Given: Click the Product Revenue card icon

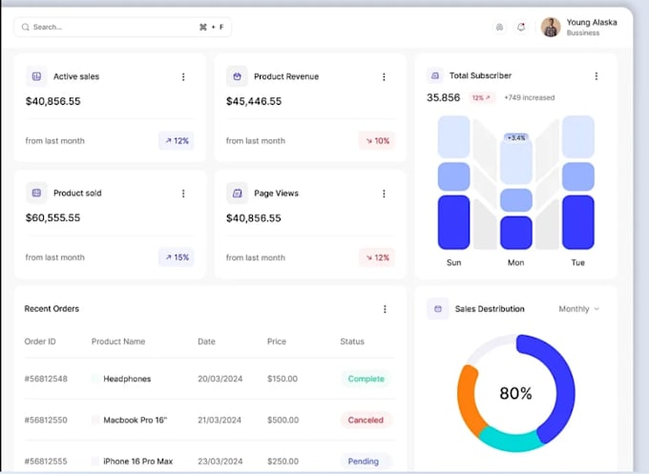Looking at the screenshot, I should pyautogui.click(x=237, y=76).
